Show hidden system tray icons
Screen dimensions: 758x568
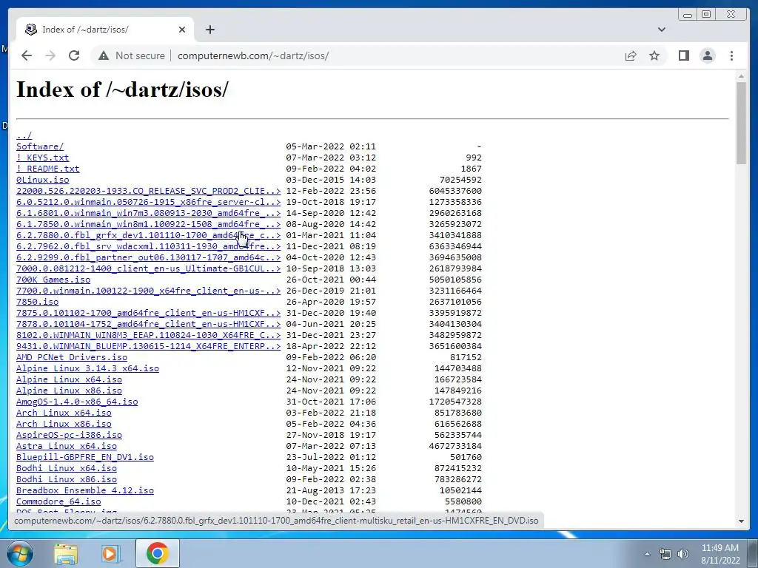pyautogui.click(x=647, y=554)
